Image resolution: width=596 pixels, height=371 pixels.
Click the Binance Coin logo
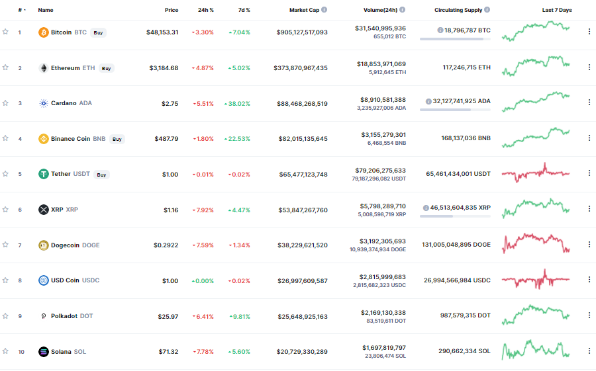pos(44,139)
